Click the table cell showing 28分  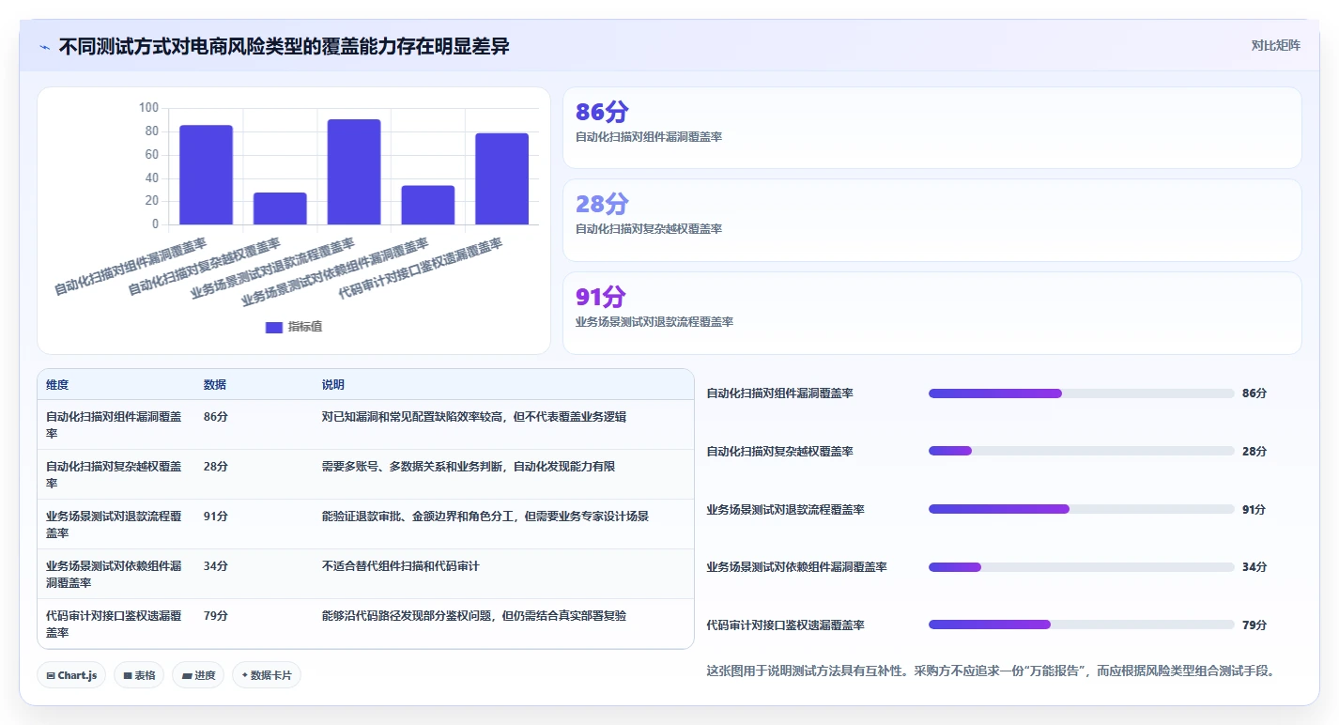click(216, 467)
